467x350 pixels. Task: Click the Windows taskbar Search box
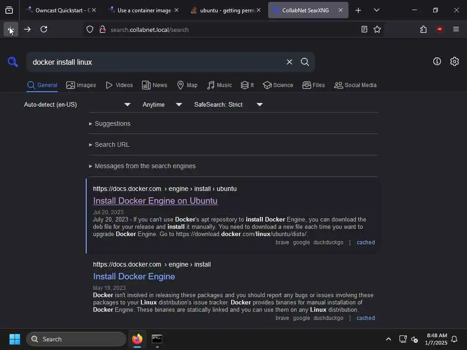(76, 339)
